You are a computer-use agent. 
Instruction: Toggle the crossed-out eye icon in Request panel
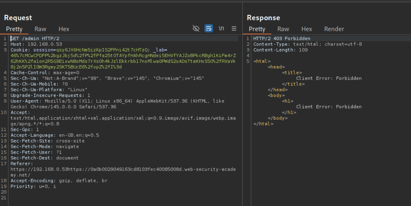[x=196, y=29]
